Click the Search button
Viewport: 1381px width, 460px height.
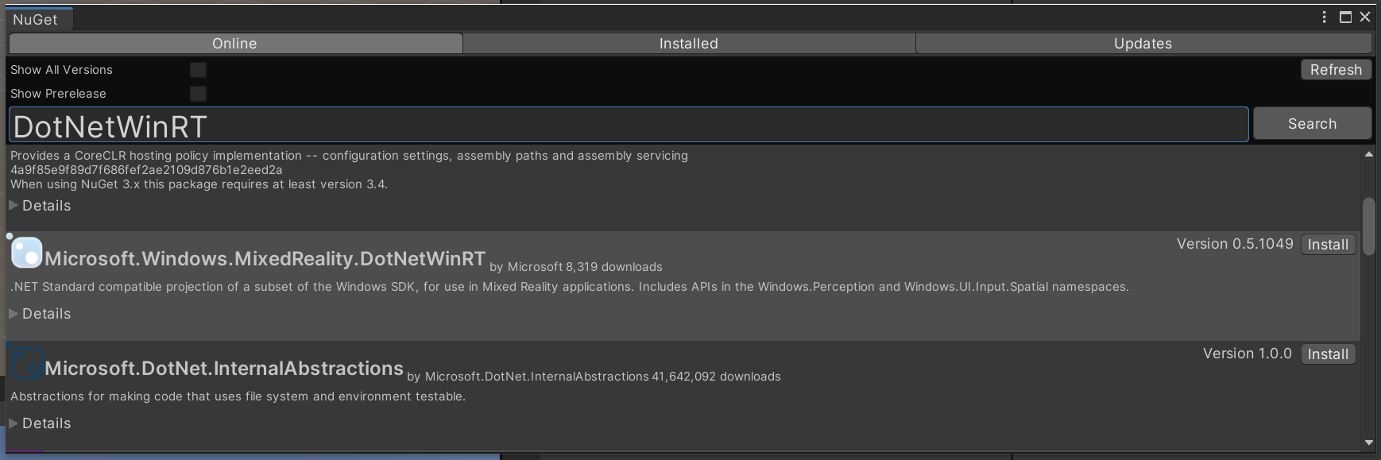[x=1312, y=124]
